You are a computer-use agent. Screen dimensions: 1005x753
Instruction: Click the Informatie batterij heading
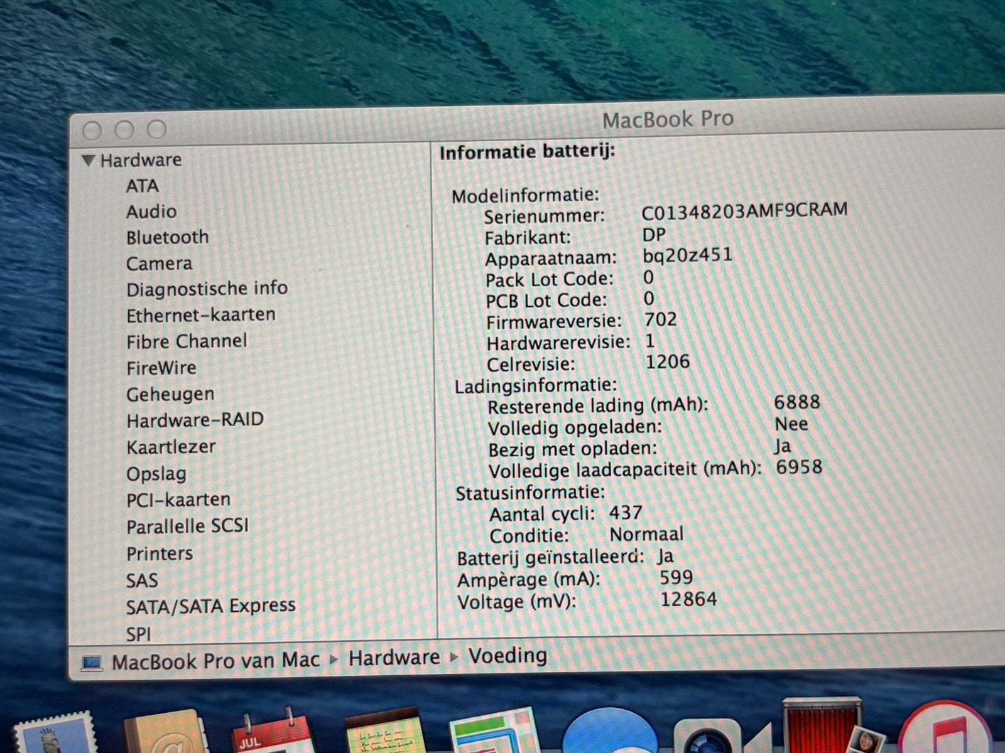pos(528,152)
